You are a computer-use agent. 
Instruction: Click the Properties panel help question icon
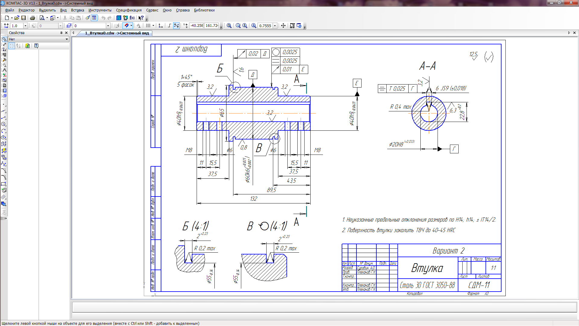(36, 46)
